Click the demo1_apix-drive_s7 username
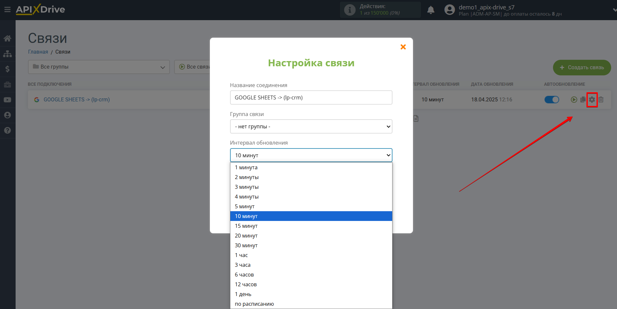The width and height of the screenshot is (617, 309). (x=486, y=7)
